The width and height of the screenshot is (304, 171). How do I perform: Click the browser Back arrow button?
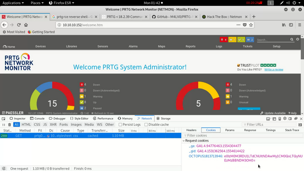[x=4, y=25]
